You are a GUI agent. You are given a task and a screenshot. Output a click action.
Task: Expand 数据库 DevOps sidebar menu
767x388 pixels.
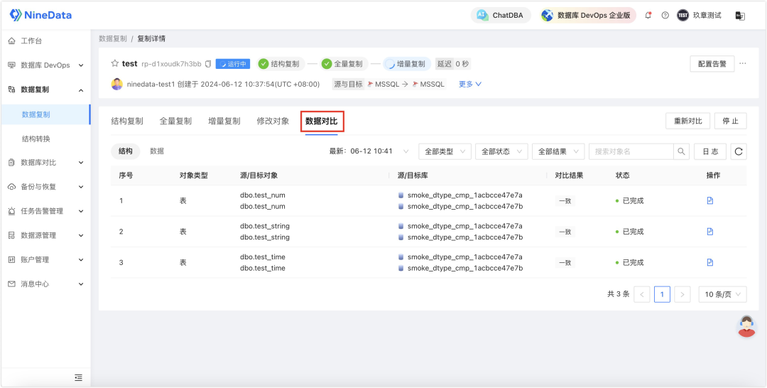tap(45, 65)
